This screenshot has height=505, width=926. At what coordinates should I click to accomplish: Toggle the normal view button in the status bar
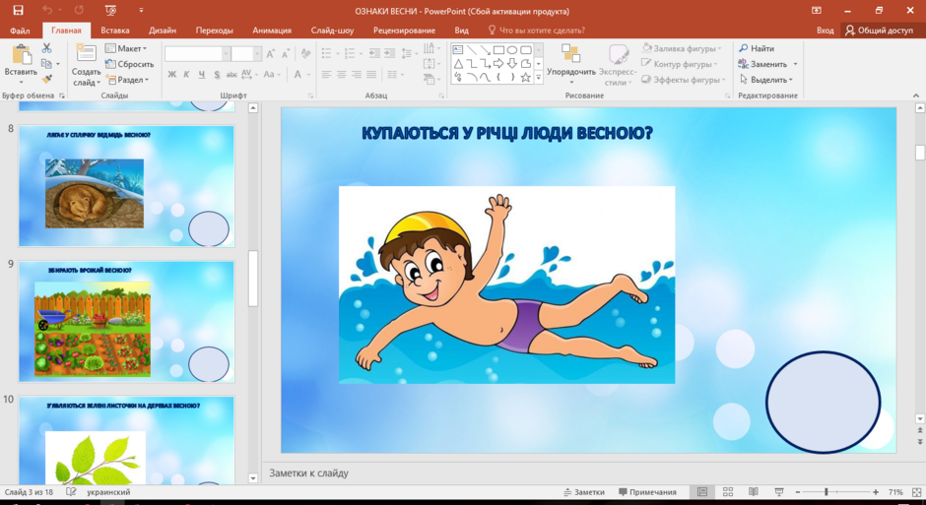[702, 491]
